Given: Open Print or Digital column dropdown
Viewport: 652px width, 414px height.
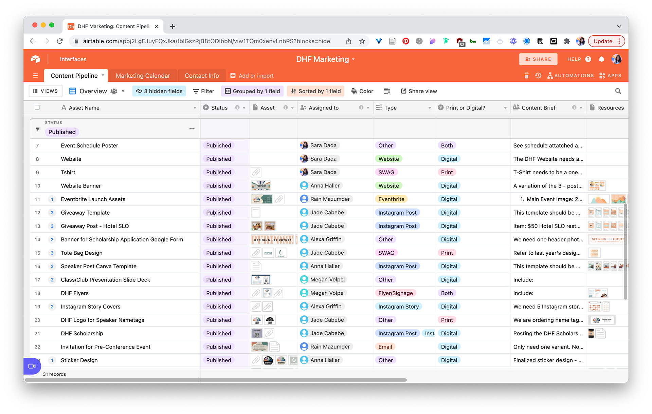Looking at the screenshot, I should click(505, 108).
